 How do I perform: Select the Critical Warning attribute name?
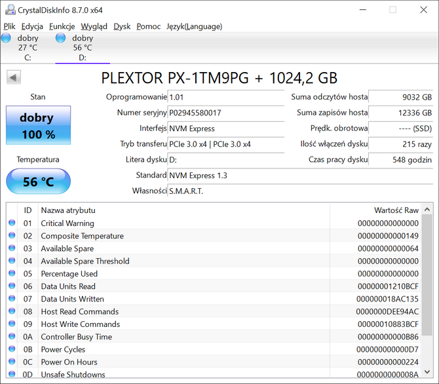[67, 223]
